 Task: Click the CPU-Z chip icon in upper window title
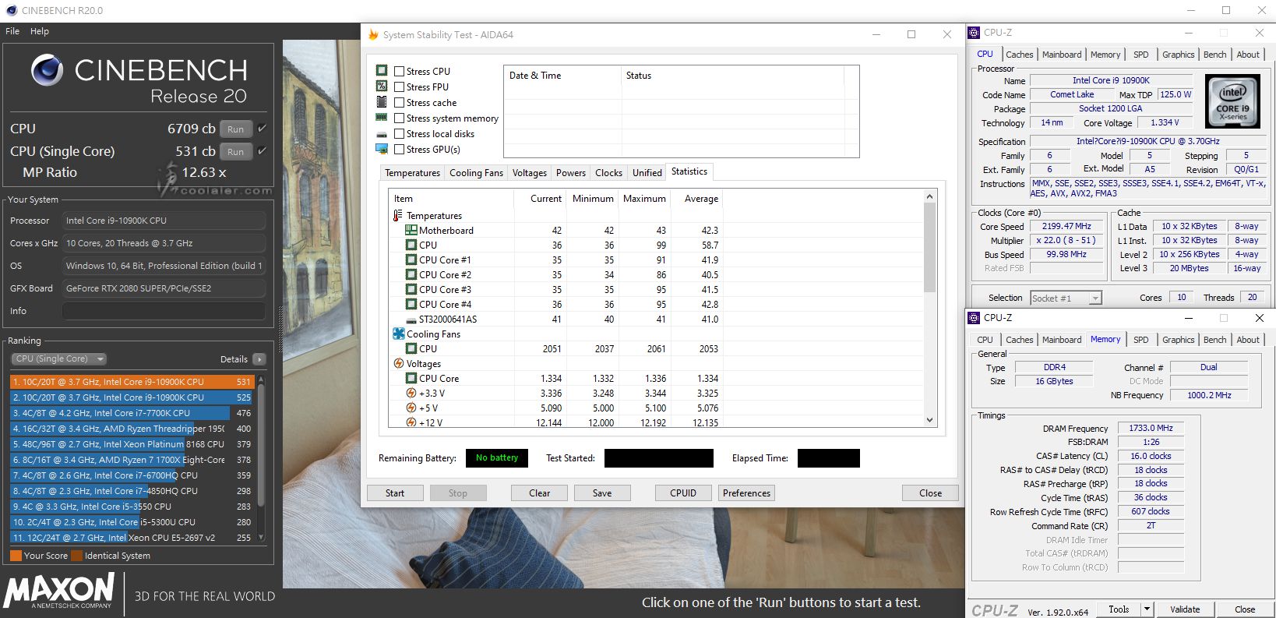point(974,33)
